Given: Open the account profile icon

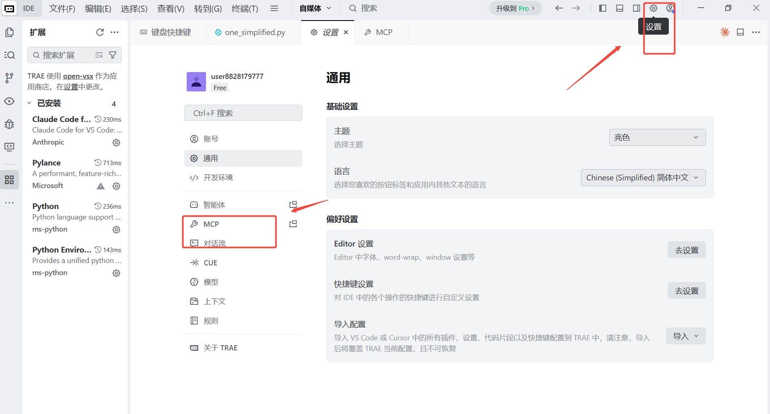Looking at the screenshot, I should (x=670, y=8).
